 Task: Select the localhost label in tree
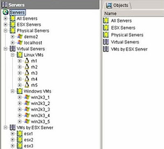pos(33,43)
